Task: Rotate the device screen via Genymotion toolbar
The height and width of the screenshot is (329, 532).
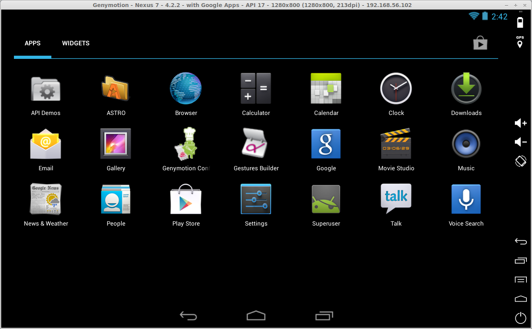Action: click(521, 161)
